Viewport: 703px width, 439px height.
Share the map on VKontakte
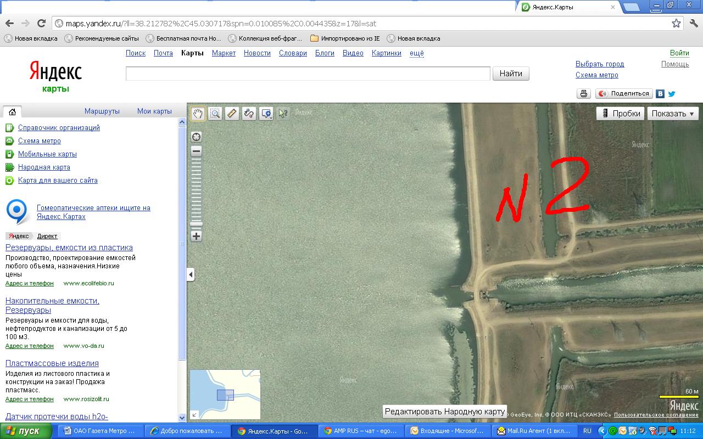coord(660,94)
